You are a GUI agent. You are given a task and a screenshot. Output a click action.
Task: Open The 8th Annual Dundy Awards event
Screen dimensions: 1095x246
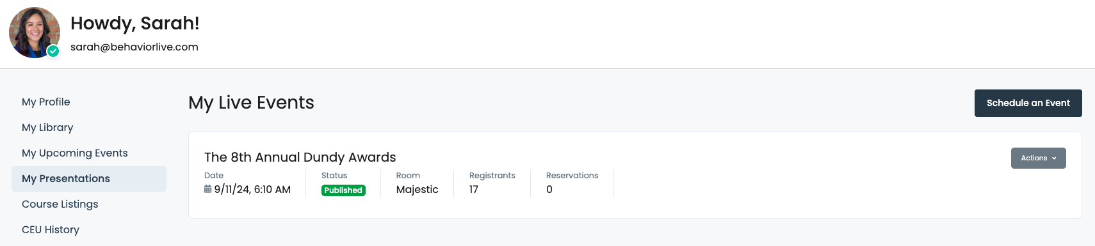[300, 157]
